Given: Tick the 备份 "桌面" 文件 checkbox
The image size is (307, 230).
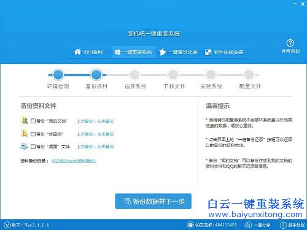Looking at the screenshot, I should tap(33, 147).
